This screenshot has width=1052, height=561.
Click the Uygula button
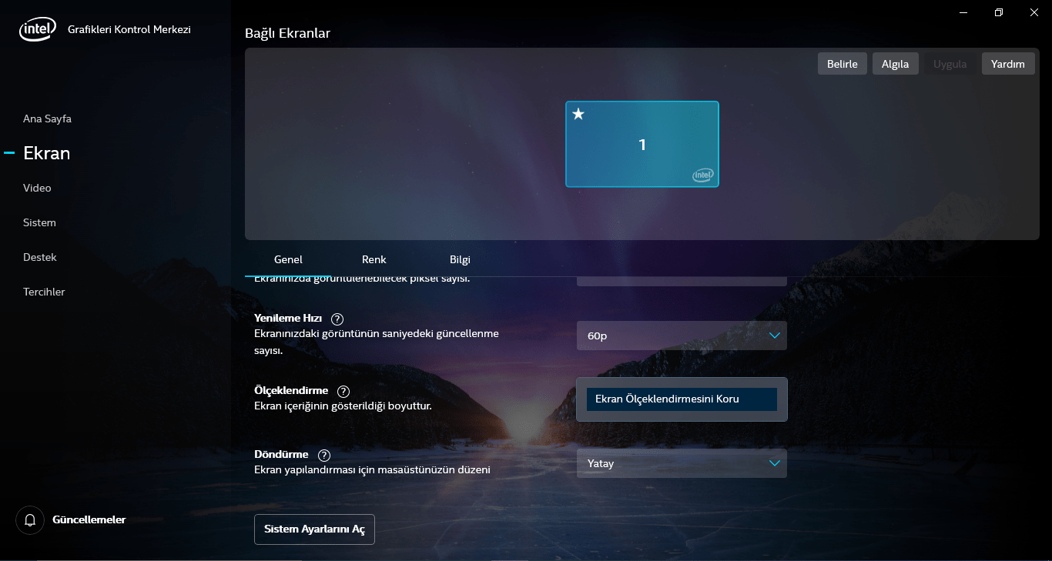pyautogui.click(x=950, y=64)
